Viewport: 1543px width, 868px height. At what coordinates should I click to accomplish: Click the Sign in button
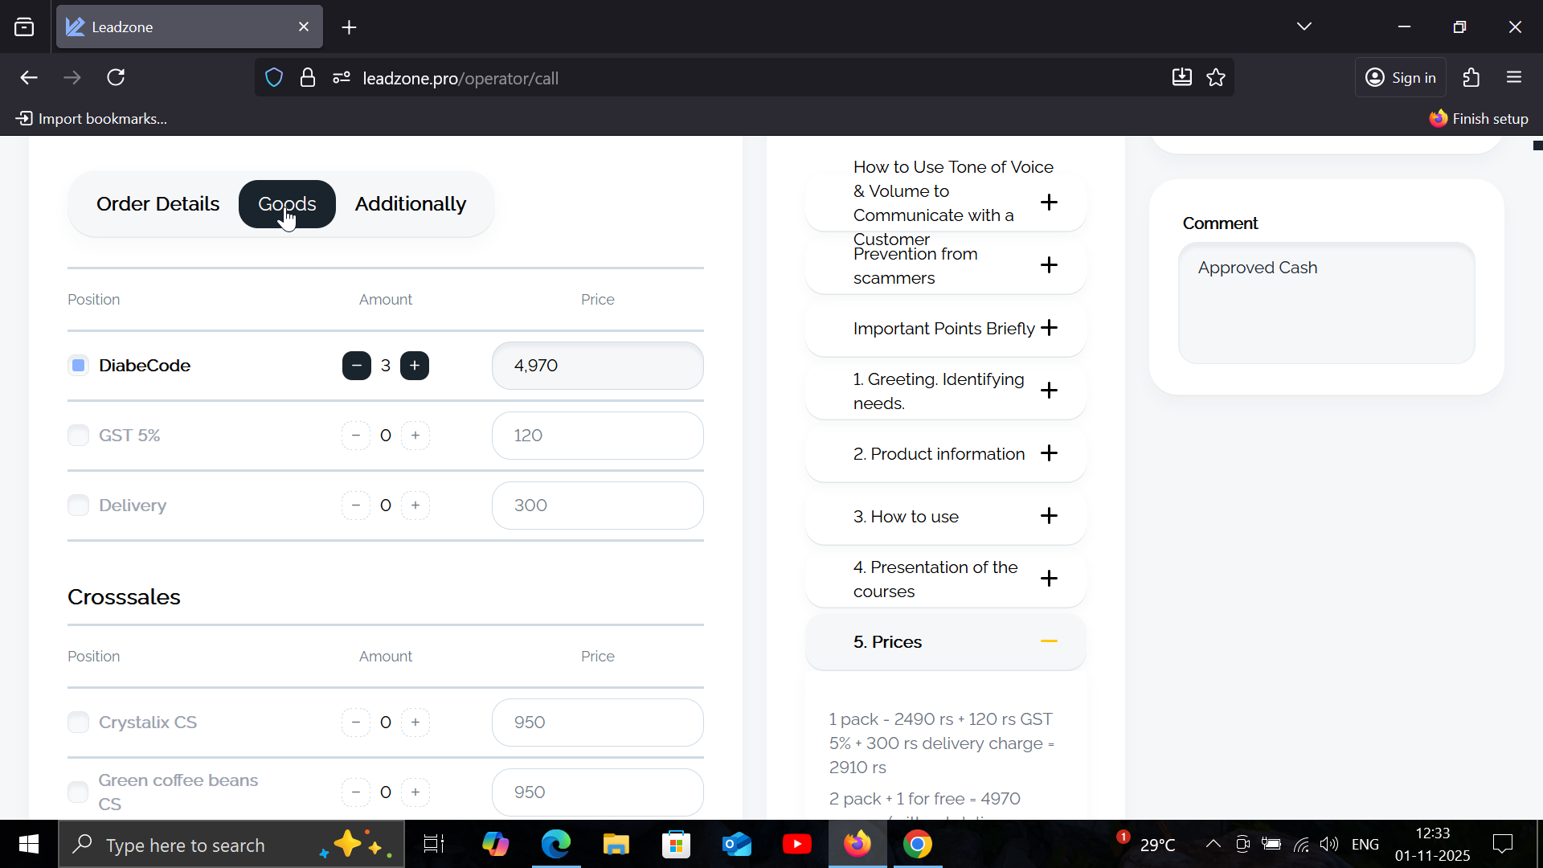(1401, 78)
